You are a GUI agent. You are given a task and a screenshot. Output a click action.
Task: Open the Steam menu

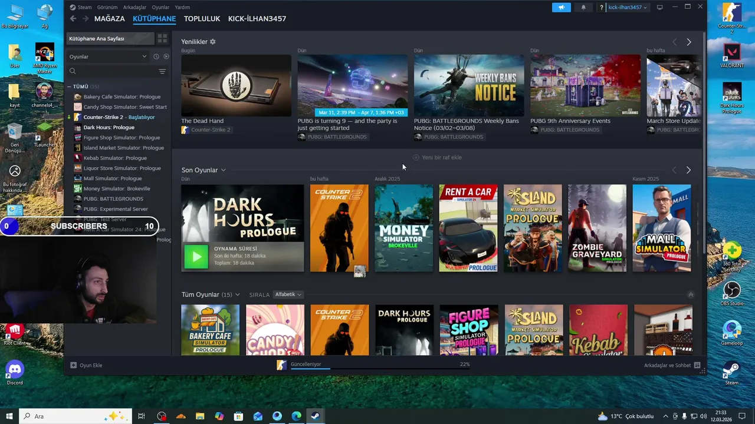click(x=81, y=7)
